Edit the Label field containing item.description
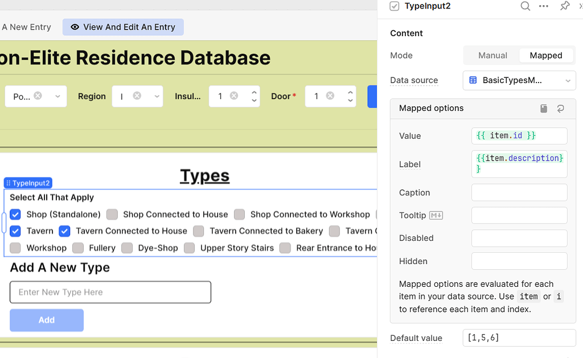This screenshot has height=358, width=583. pyautogui.click(x=519, y=164)
